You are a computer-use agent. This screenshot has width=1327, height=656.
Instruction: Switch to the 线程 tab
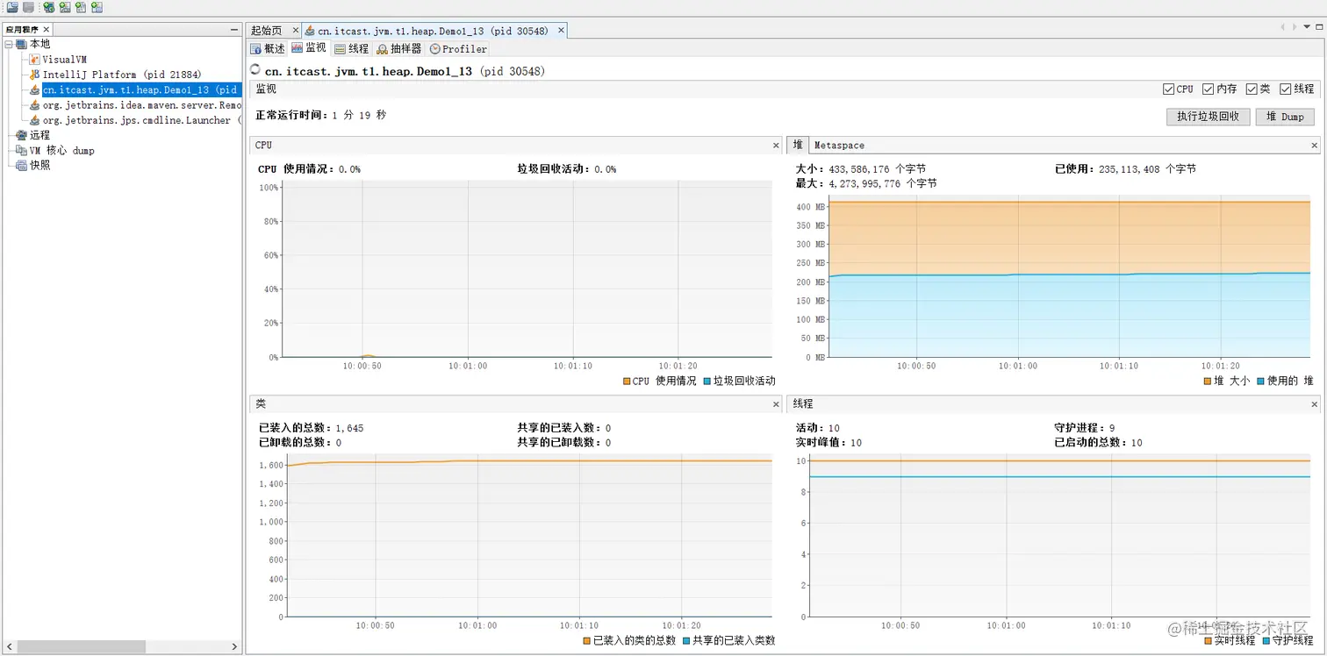(352, 49)
